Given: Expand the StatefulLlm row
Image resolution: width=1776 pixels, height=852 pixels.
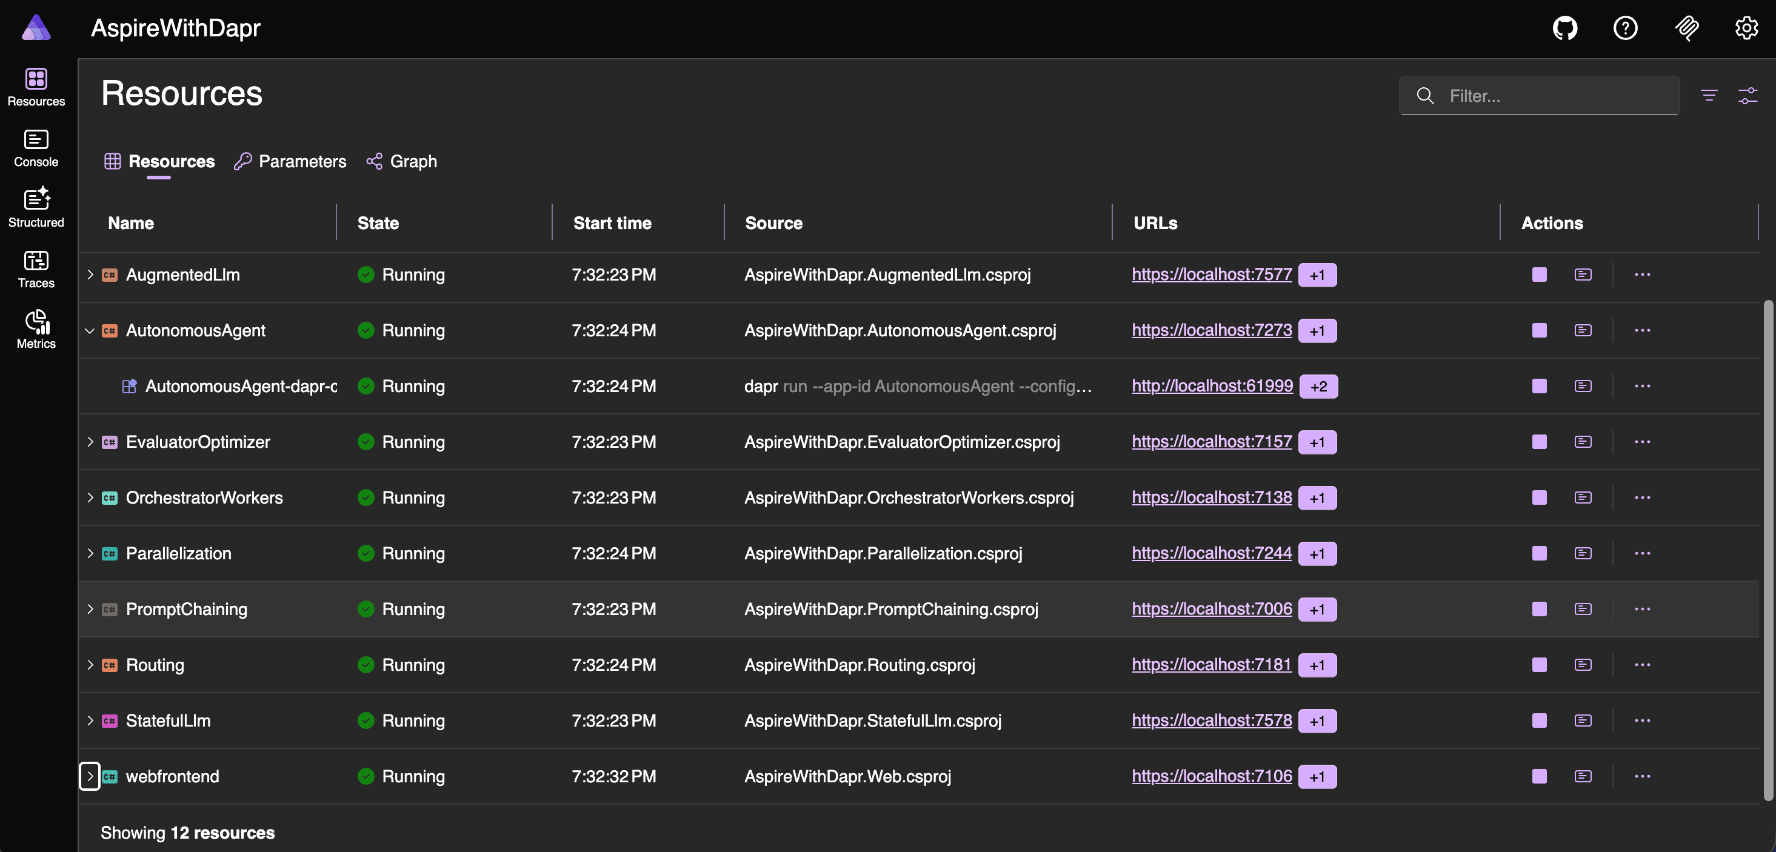Looking at the screenshot, I should tap(90, 721).
